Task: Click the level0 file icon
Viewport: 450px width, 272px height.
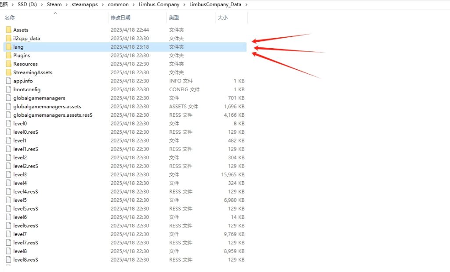Action: (x=9, y=124)
